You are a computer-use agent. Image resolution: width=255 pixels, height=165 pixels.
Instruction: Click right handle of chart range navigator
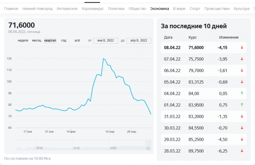pyautogui.click(x=151, y=145)
